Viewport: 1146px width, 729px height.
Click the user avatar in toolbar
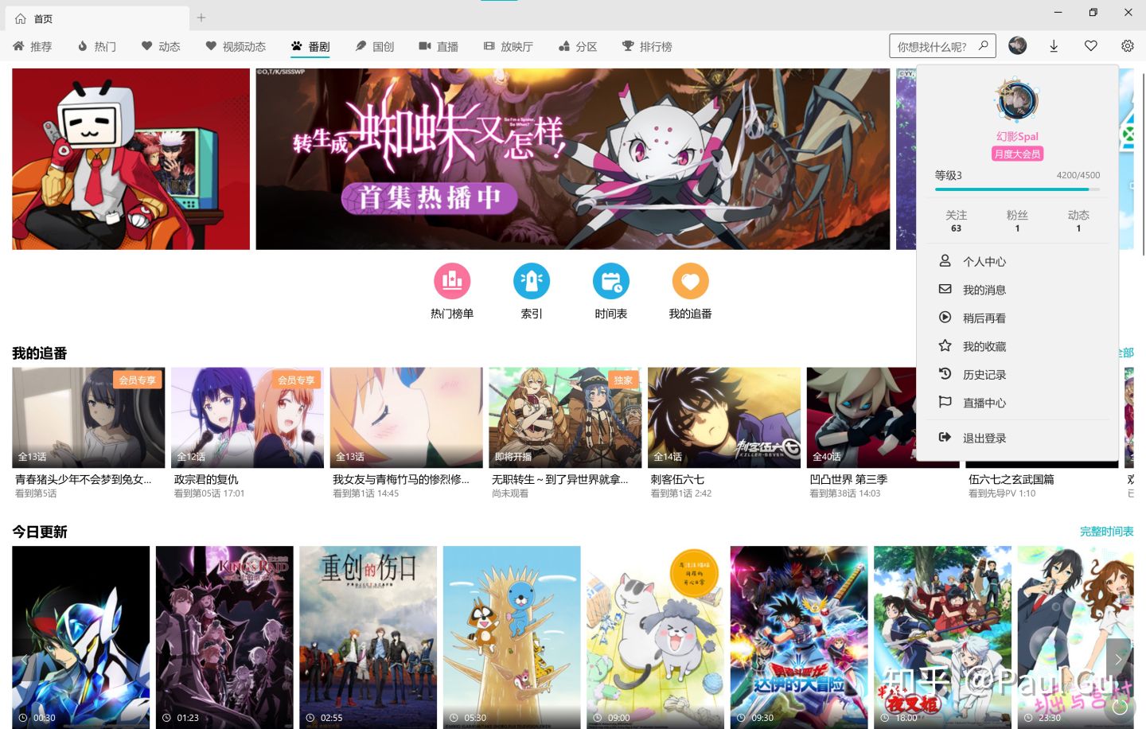tap(1017, 46)
